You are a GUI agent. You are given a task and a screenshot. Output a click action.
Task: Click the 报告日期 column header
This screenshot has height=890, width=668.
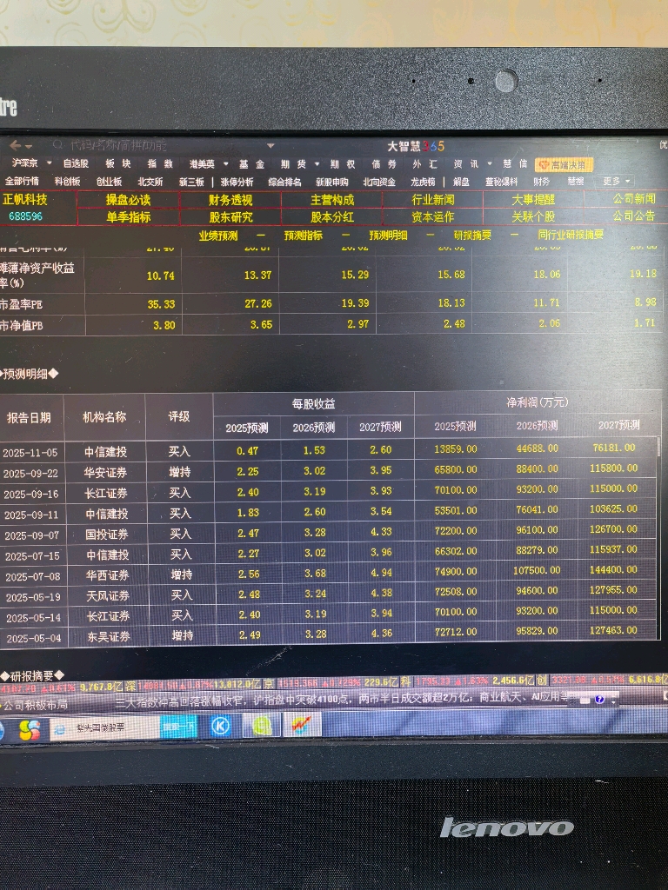click(x=29, y=418)
